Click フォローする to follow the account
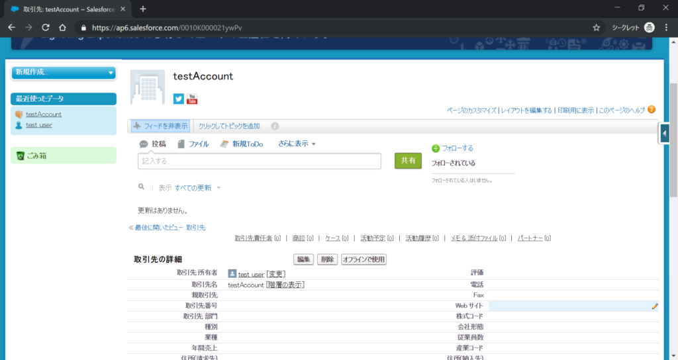Image resolution: width=678 pixels, height=360 pixels. (452, 148)
